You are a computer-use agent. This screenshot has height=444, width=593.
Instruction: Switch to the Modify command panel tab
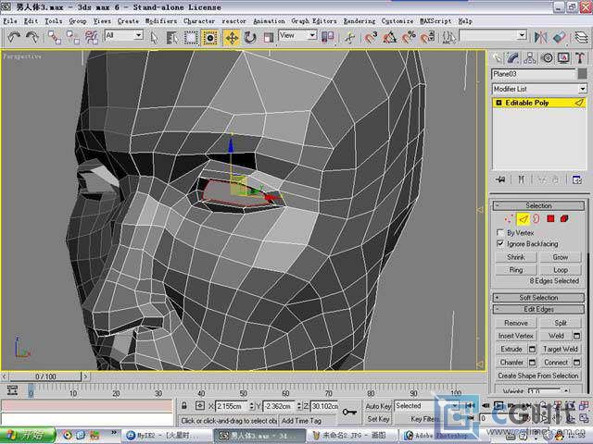coord(513,58)
